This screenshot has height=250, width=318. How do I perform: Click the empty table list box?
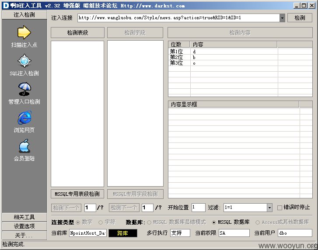pos(77,114)
